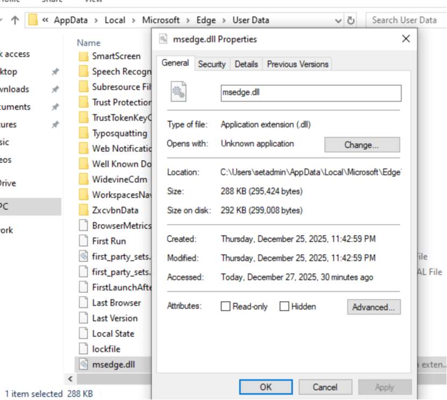Image resolution: width=447 pixels, height=400 pixels.
Task: Click the refresh icon in address bar
Action: [351, 20]
